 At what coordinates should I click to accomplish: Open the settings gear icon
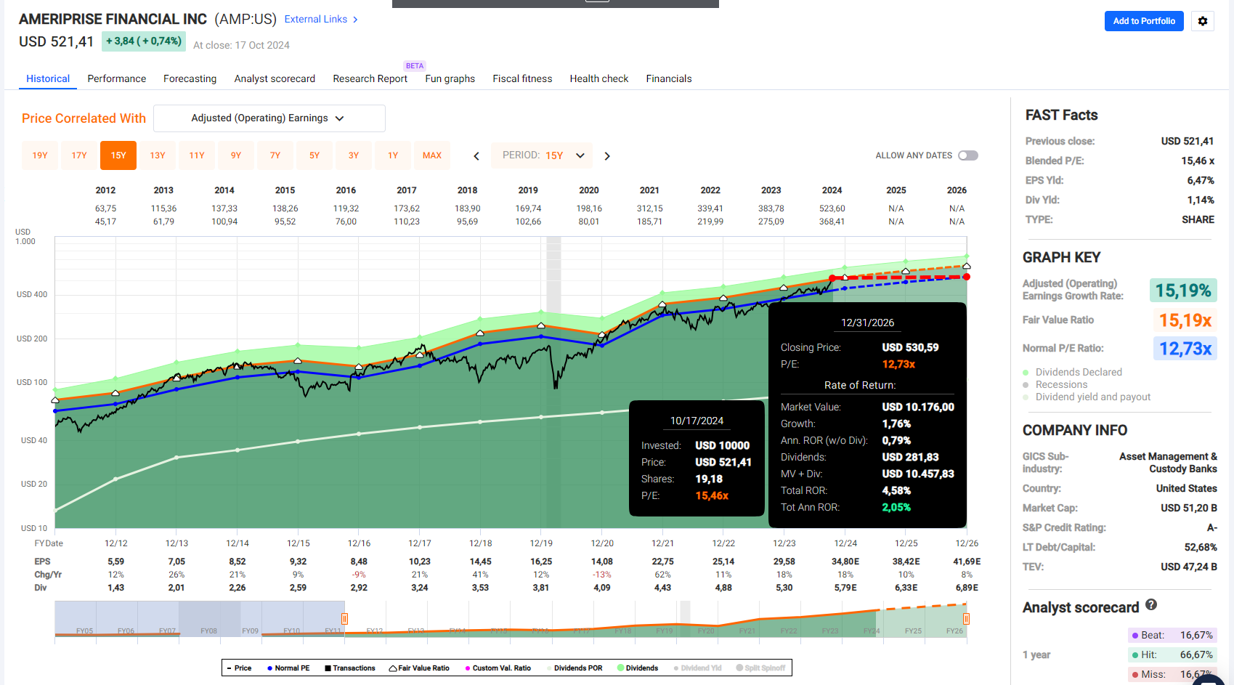pos(1203,21)
